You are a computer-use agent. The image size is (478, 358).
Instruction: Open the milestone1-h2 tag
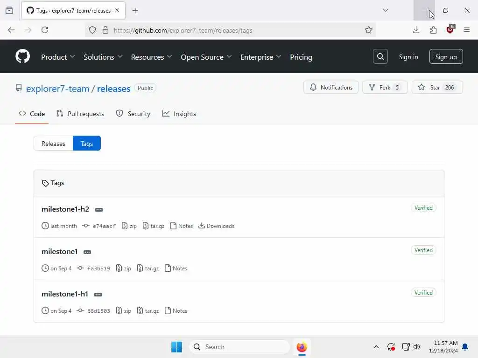tap(65, 209)
